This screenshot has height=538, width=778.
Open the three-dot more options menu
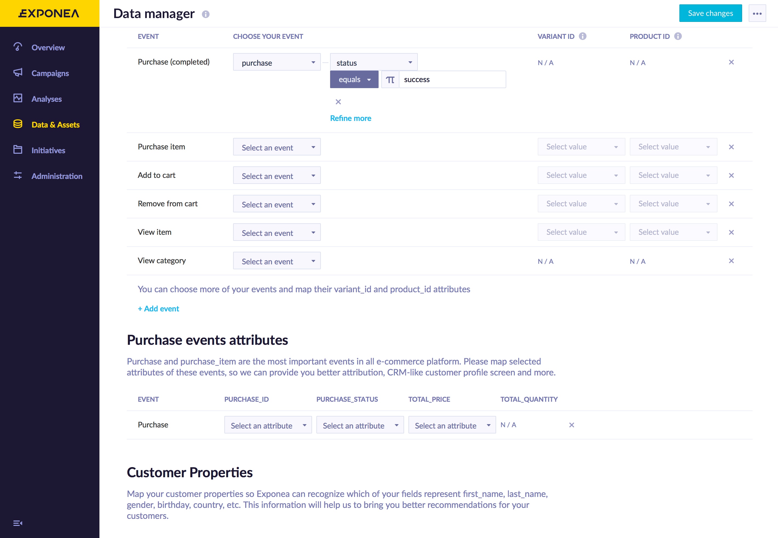(x=757, y=13)
